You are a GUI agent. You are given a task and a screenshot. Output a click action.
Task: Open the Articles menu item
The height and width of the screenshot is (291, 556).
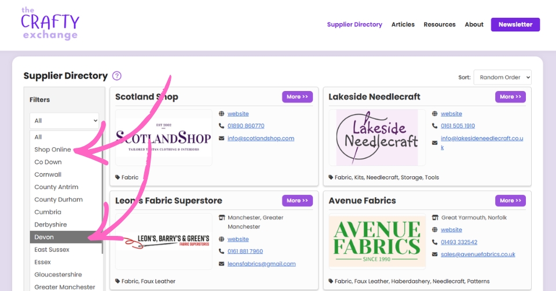pyautogui.click(x=403, y=24)
